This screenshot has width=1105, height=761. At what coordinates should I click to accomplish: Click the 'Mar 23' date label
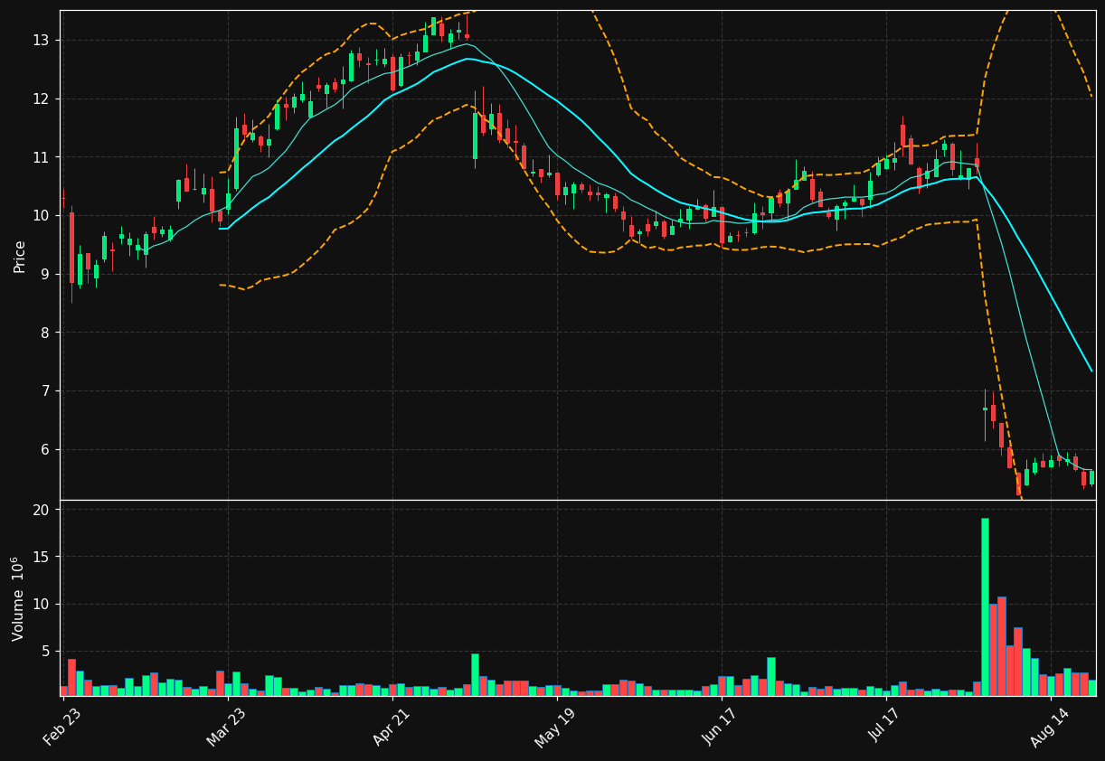pyautogui.click(x=226, y=727)
